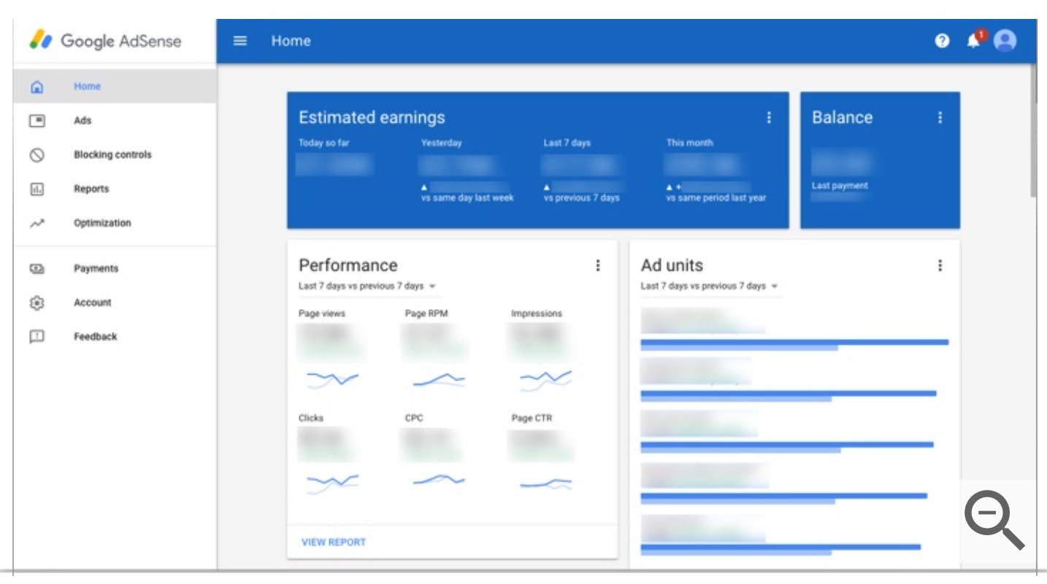Click the Help question mark icon
The height and width of the screenshot is (584, 1047).
[942, 41]
